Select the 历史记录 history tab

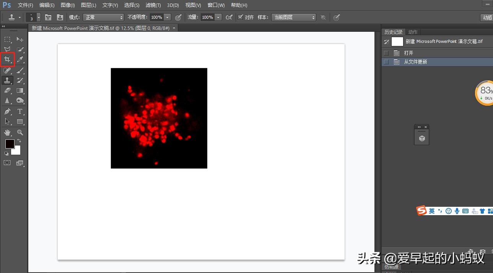[394, 32]
